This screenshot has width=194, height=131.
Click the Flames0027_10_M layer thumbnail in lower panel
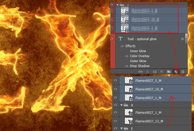[128, 89]
